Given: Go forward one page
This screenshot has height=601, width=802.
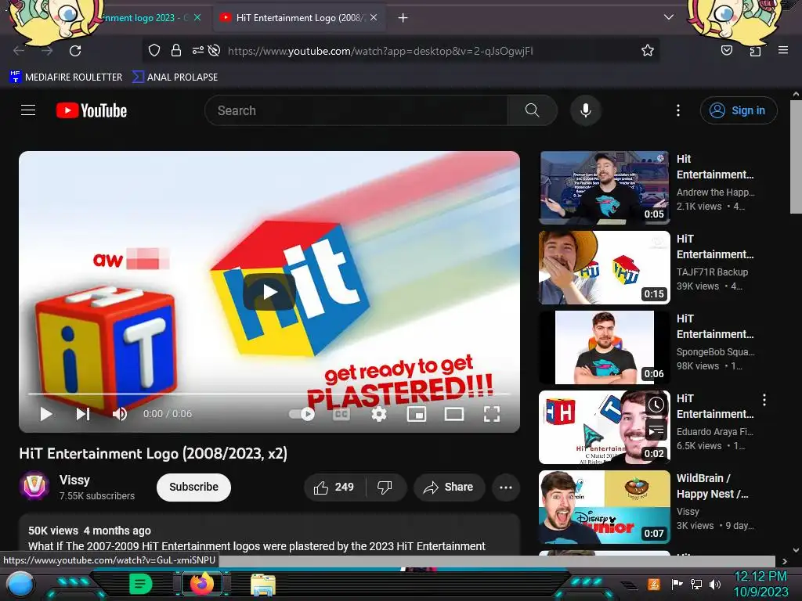Looking at the screenshot, I should point(47,51).
